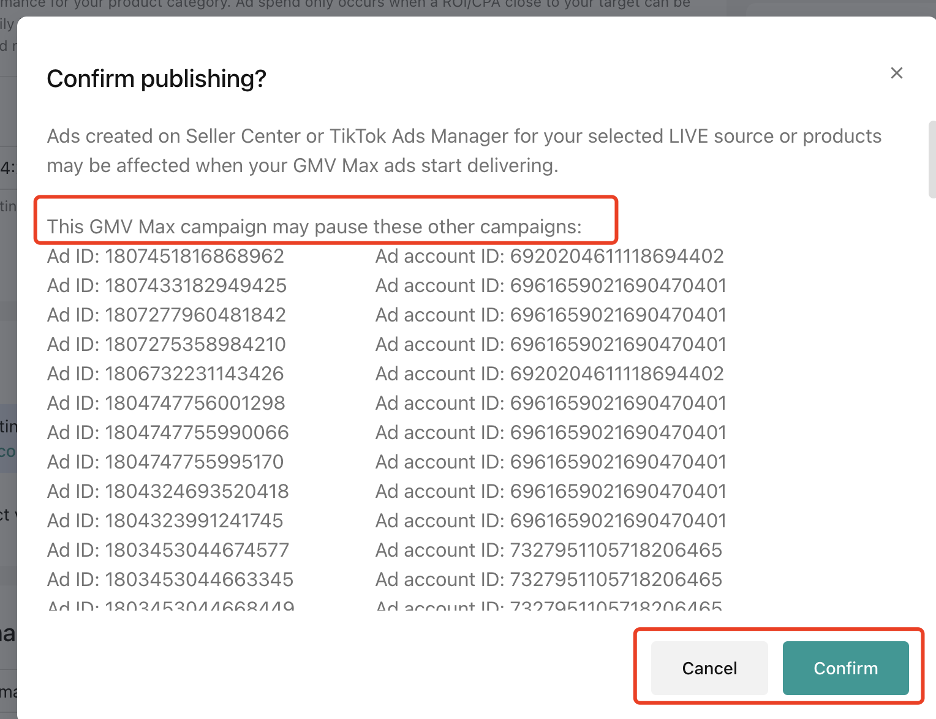Click Ad ID 1807275358984210
Viewport: 936px width, 719px height.
pyautogui.click(x=167, y=344)
